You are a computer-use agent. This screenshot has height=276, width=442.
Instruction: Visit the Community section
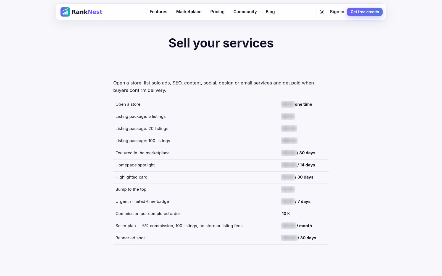[245, 12]
